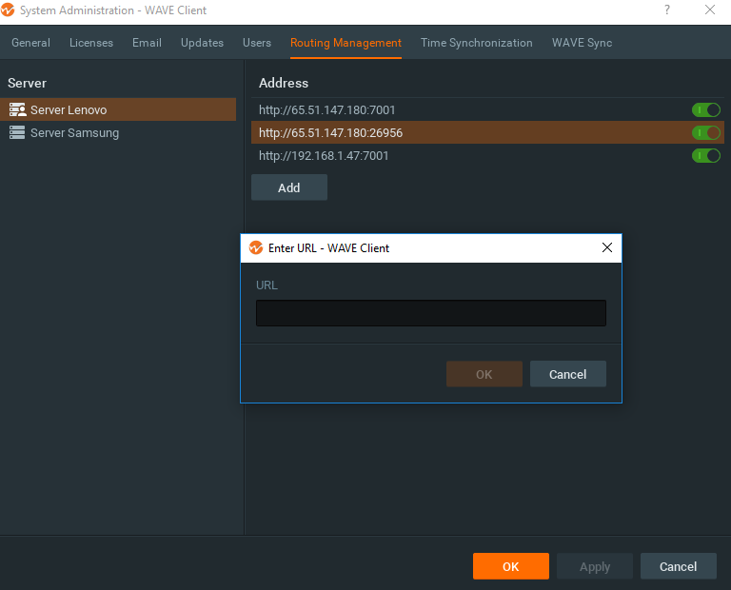Focus the URL input field
Viewport: 731px width, 590px height.
point(431,313)
